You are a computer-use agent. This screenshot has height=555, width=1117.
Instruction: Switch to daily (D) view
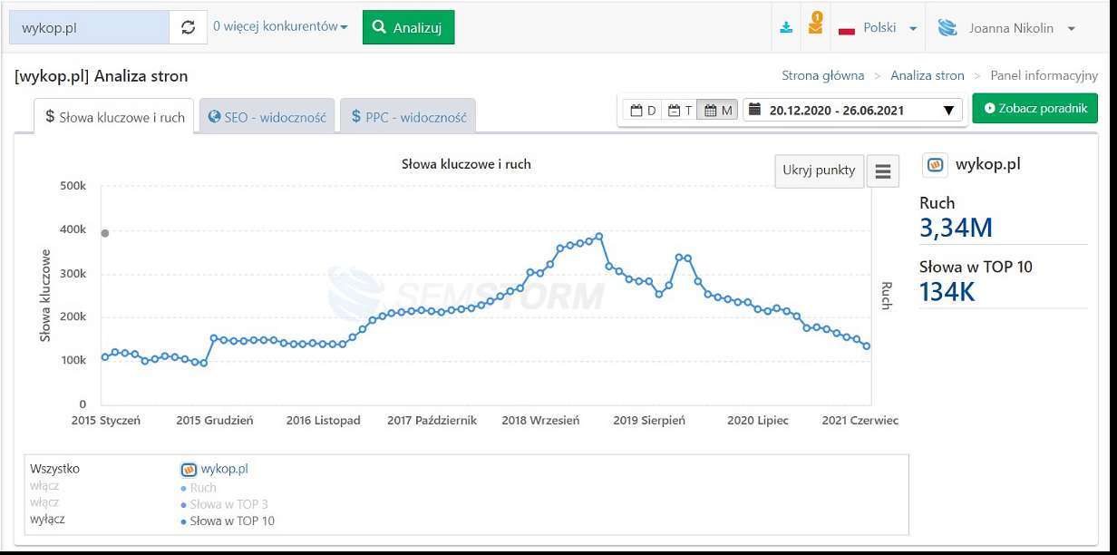click(x=643, y=111)
